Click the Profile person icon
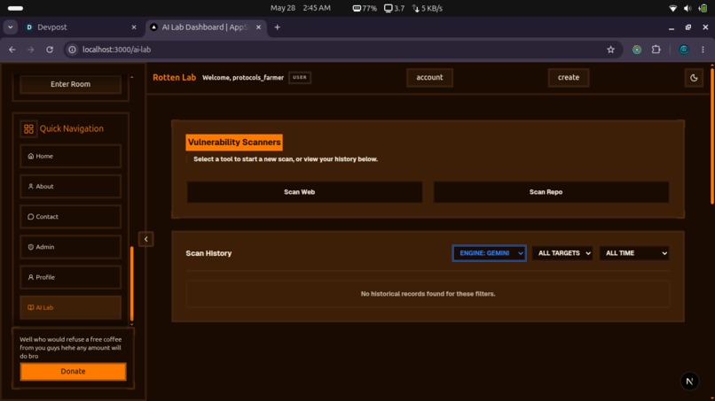The image size is (715, 401). point(30,277)
